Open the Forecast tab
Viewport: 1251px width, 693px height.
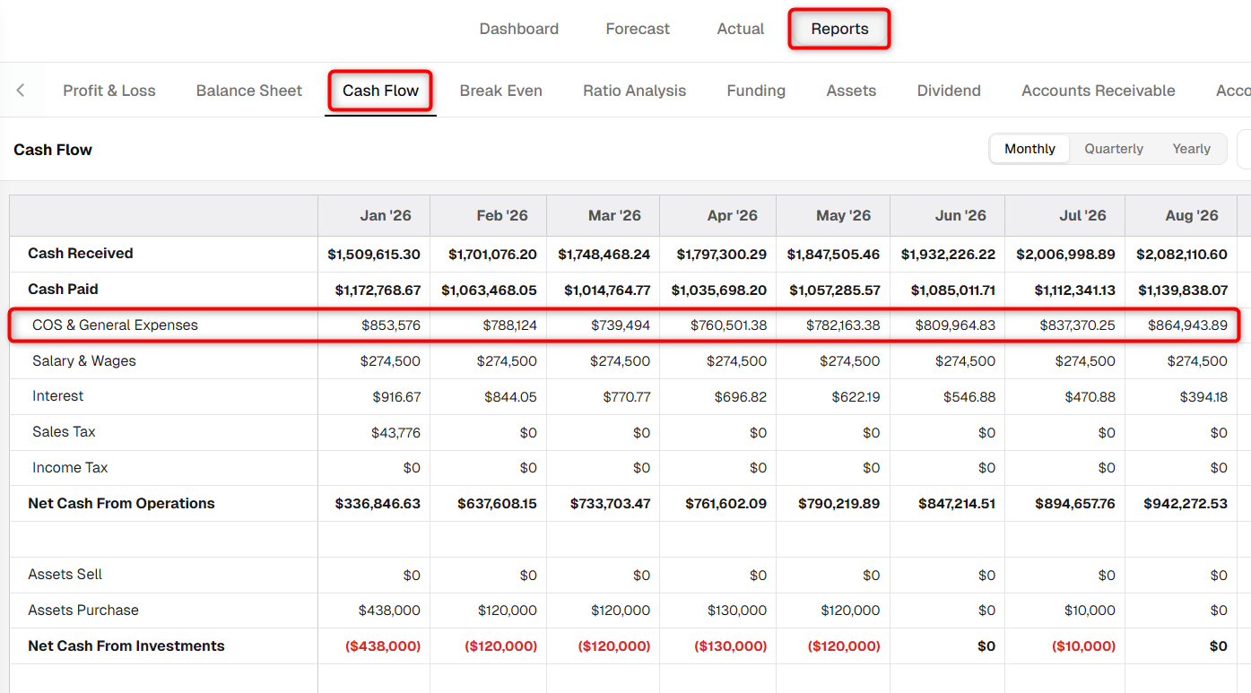pyautogui.click(x=638, y=29)
